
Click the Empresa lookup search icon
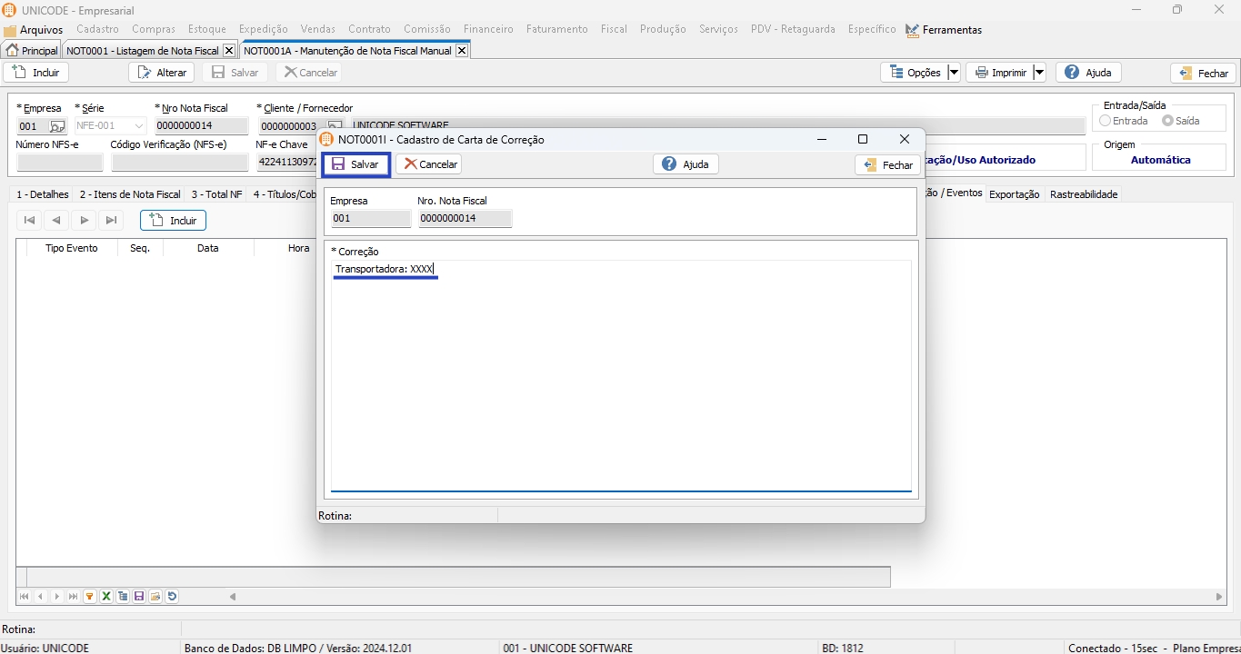(x=56, y=126)
